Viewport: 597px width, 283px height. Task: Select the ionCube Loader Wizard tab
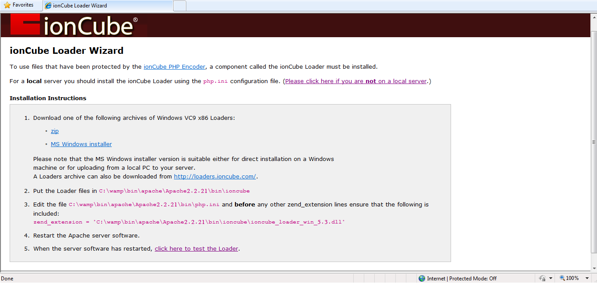(x=107, y=6)
